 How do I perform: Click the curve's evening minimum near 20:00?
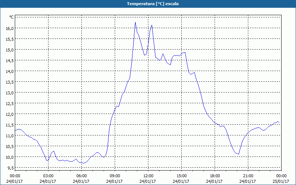pyautogui.click(x=239, y=154)
